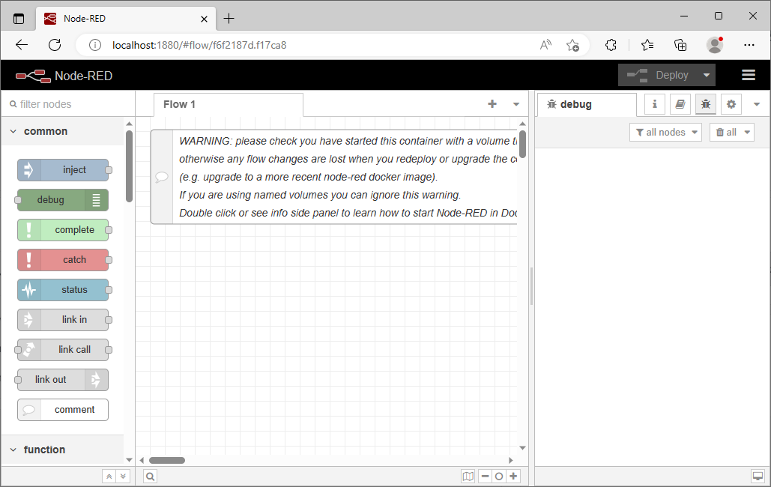Click the Node-RED logo in header
The height and width of the screenshot is (487, 771).
[x=33, y=76]
